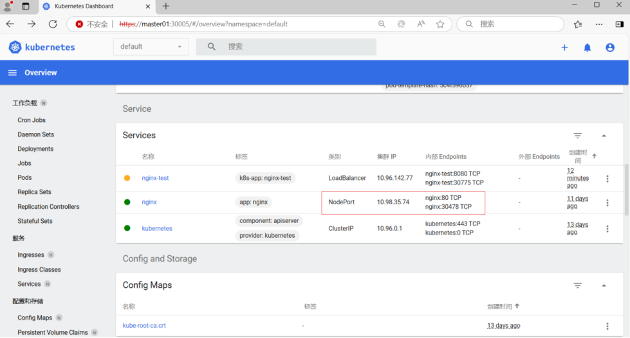Open actions menu for nginx-test service
Viewport: 630px width, 338px height.
[x=607, y=178]
